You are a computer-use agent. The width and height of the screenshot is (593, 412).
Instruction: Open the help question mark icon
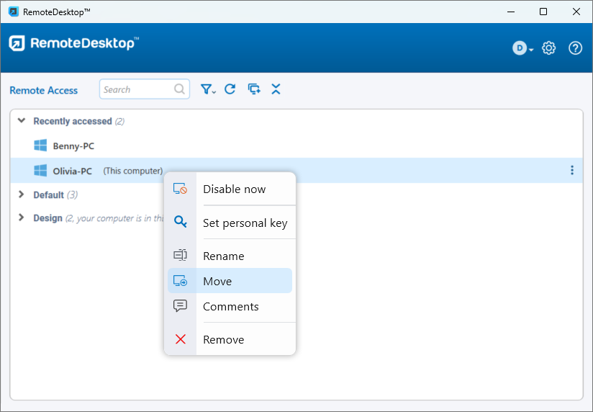[575, 48]
